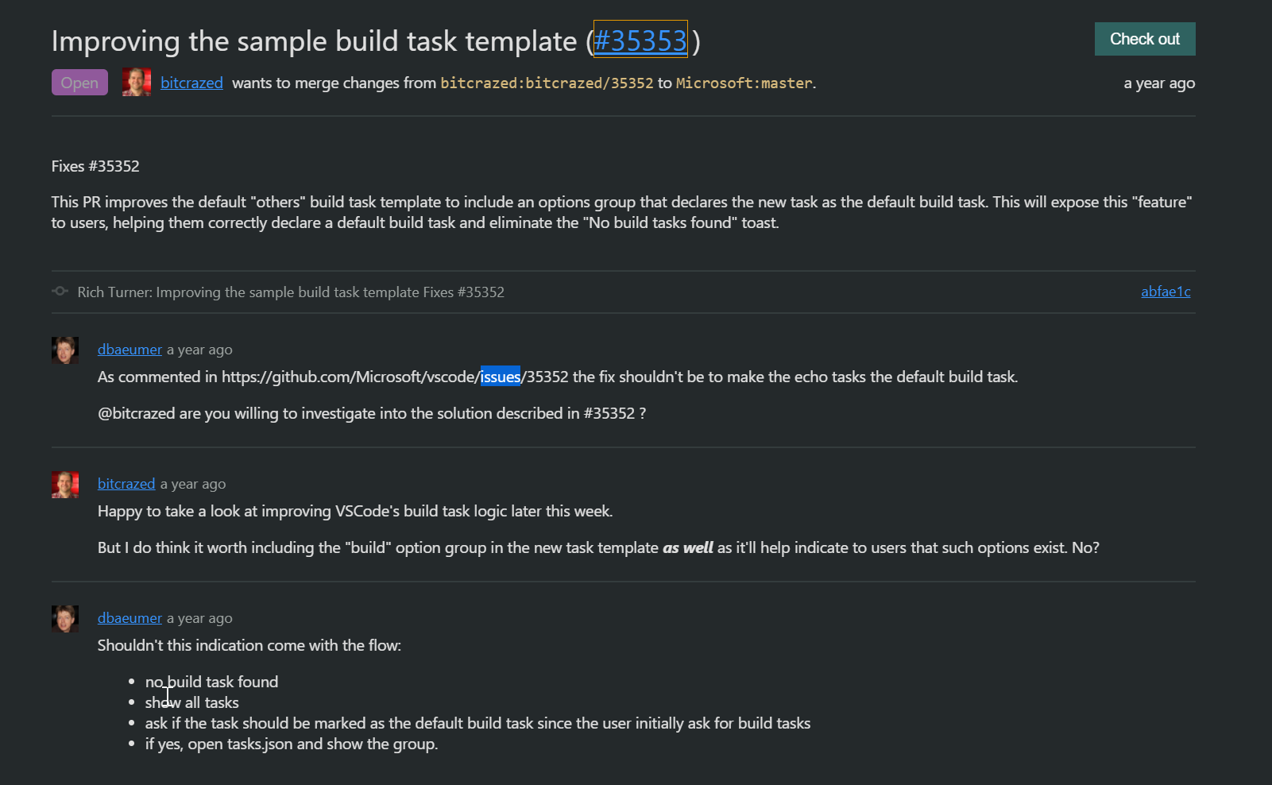
Task: Click dbaeumer's username above the last comment
Action: pyautogui.click(x=129, y=617)
